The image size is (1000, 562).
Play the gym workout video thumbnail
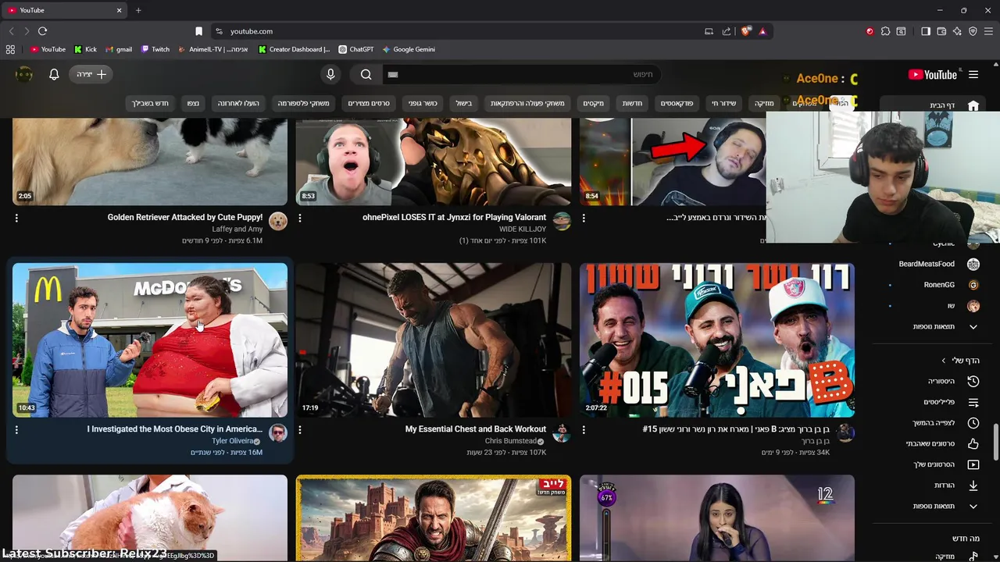pyautogui.click(x=434, y=340)
